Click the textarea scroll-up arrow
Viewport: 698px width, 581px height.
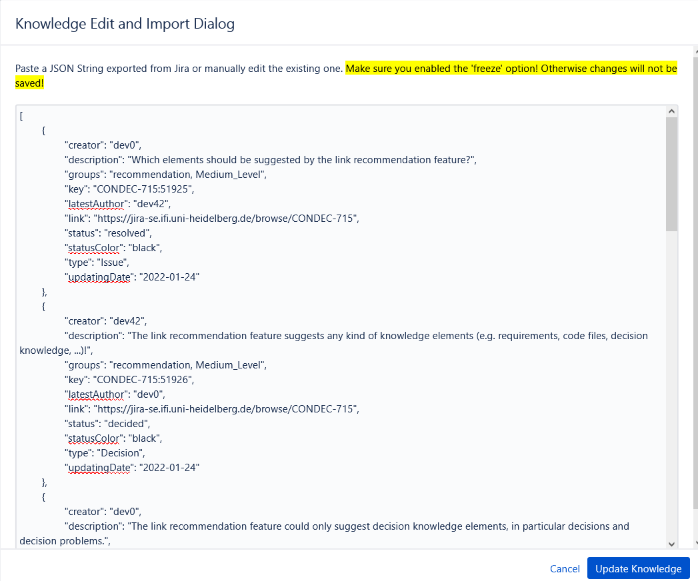click(x=672, y=111)
